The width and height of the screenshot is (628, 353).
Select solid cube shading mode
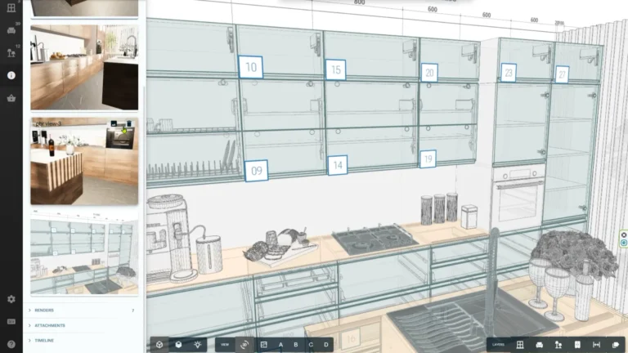178,345
